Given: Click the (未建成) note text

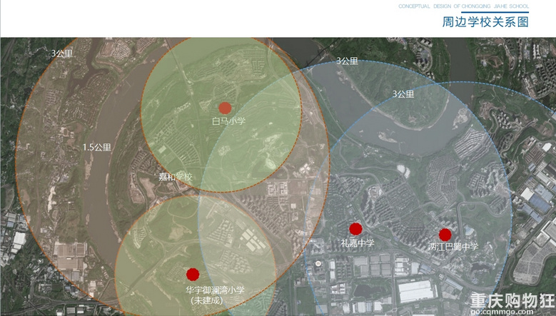Looking at the screenshot, I should [x=207, y=300].
